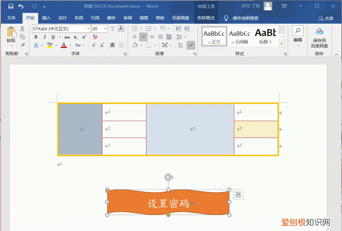Apply the 标题 1 style

pos(265,36)
